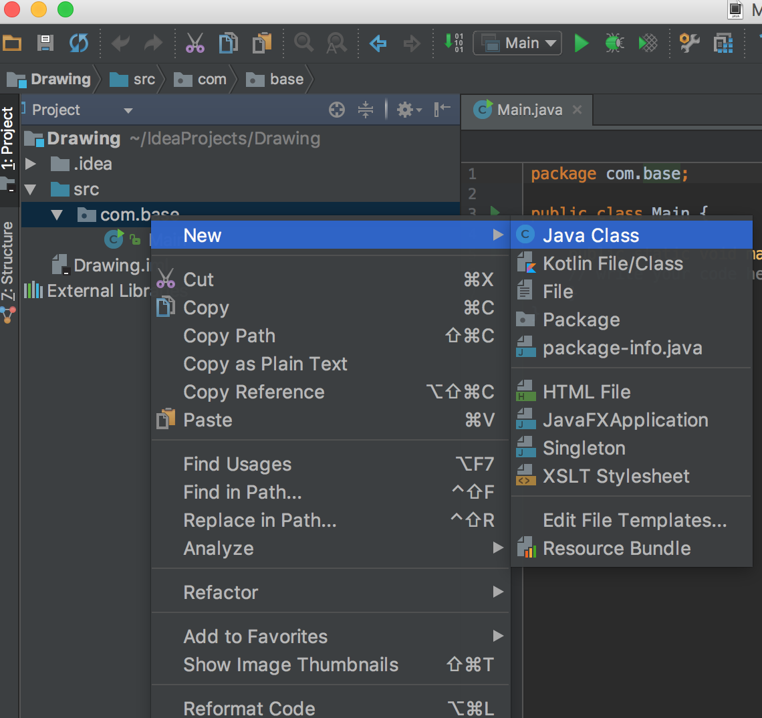Click Collapse All icon in Project panel
The height and width of the screenshot is (718, 762).
(366, 110)
